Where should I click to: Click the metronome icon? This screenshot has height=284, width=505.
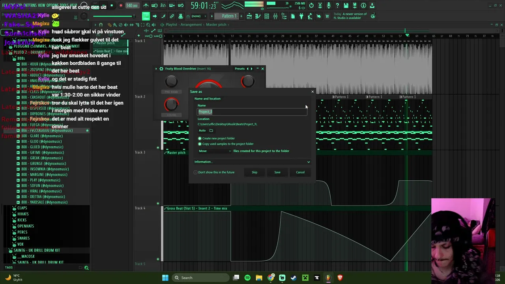coord(146,6)
